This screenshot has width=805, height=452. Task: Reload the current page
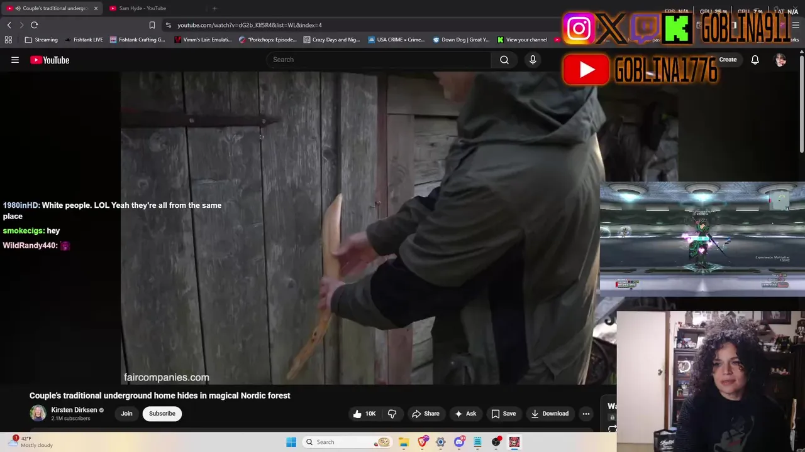[x=34, y=25]
